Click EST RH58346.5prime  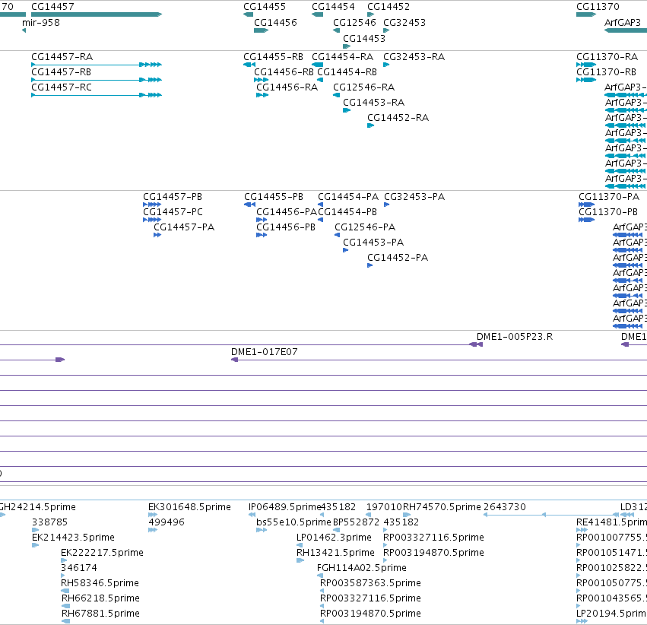[100, 583]
